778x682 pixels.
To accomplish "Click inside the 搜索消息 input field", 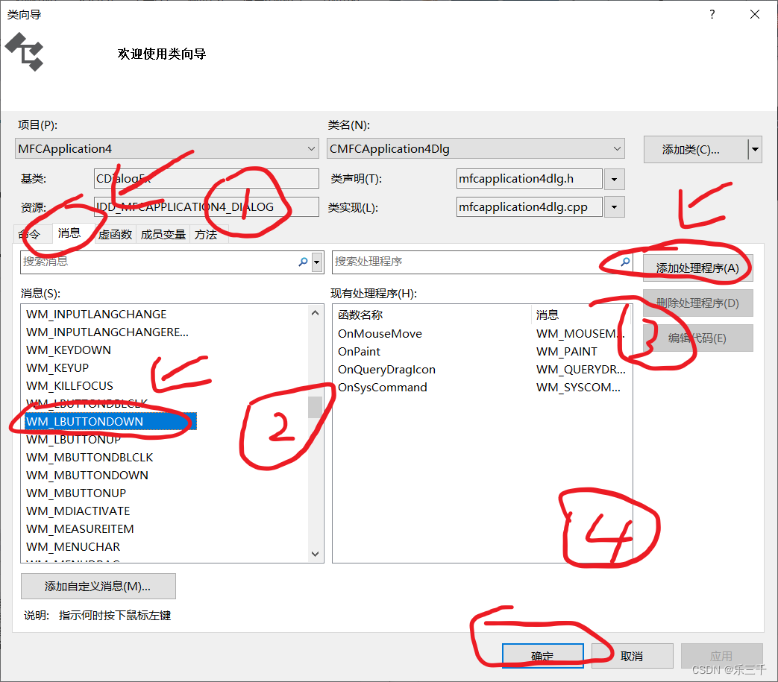I will (149, 262).
